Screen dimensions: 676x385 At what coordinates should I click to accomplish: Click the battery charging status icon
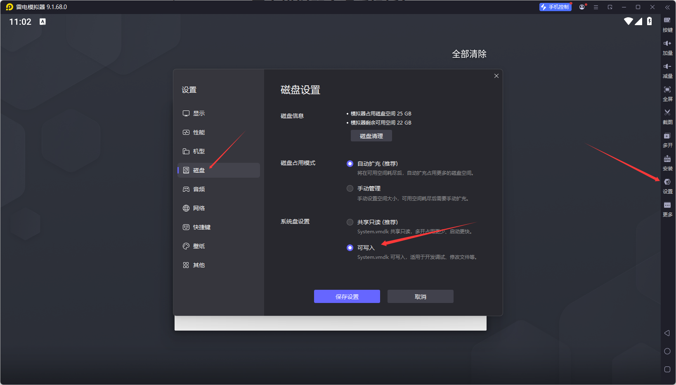650,21
